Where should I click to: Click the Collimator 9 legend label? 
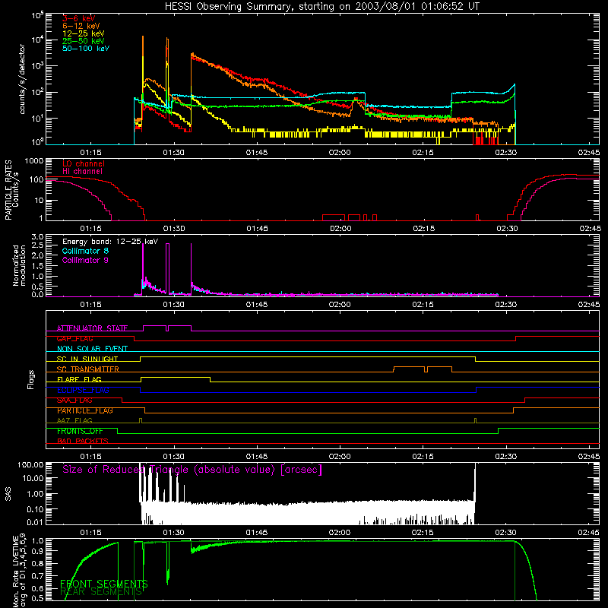point(85,260)
